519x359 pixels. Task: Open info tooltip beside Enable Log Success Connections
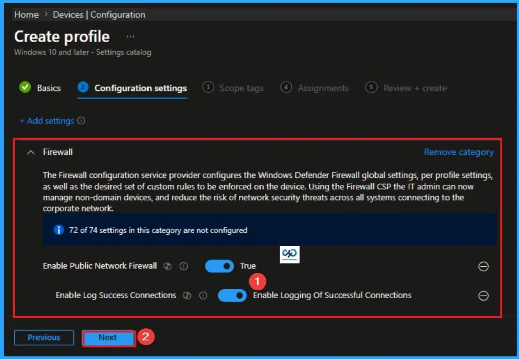202,295
